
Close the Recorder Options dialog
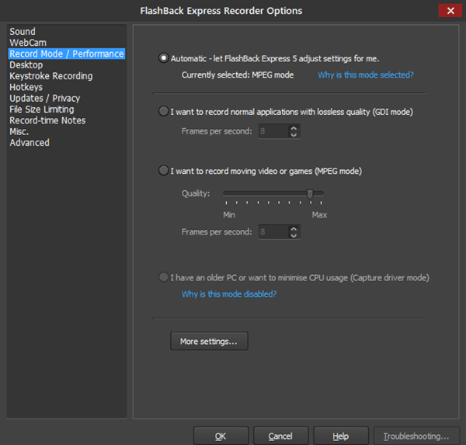click(450, 11)
